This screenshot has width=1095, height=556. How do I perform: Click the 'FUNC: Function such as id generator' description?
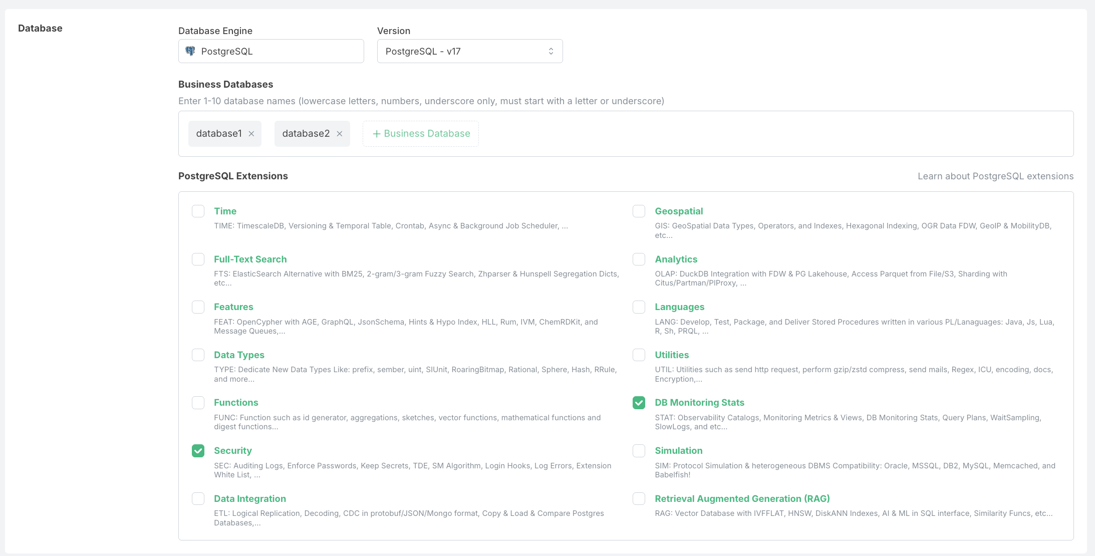click(407, 422)
